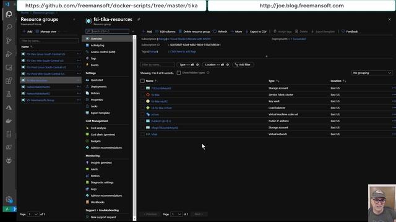The height and width of the screenshot is (222, 396).
Task: Open the Testing beaker view
Action: click(x=9, y=94)
